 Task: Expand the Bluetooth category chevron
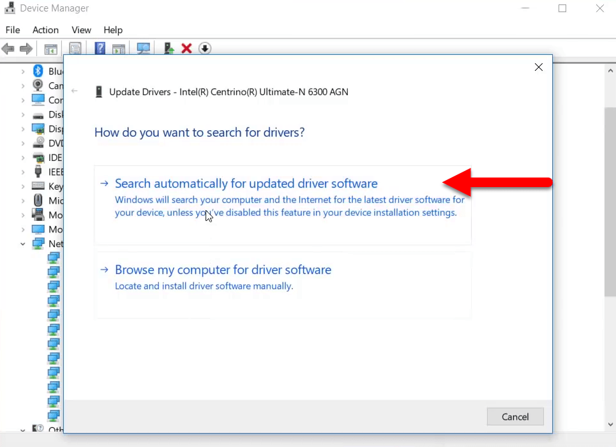(23, 72)
